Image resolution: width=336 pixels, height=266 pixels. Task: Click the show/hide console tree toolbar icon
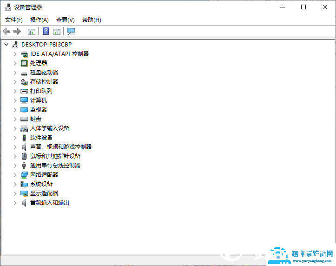(x=32, y=32)
